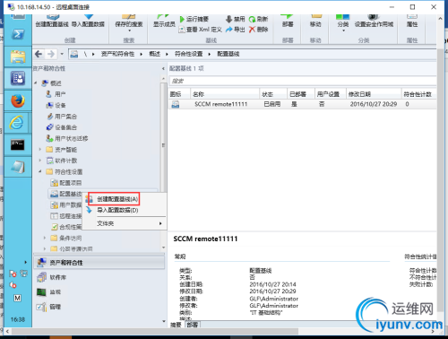Select 用户状态迁移 in the navigation tree
448x339 pixels.
pos(67,138)
